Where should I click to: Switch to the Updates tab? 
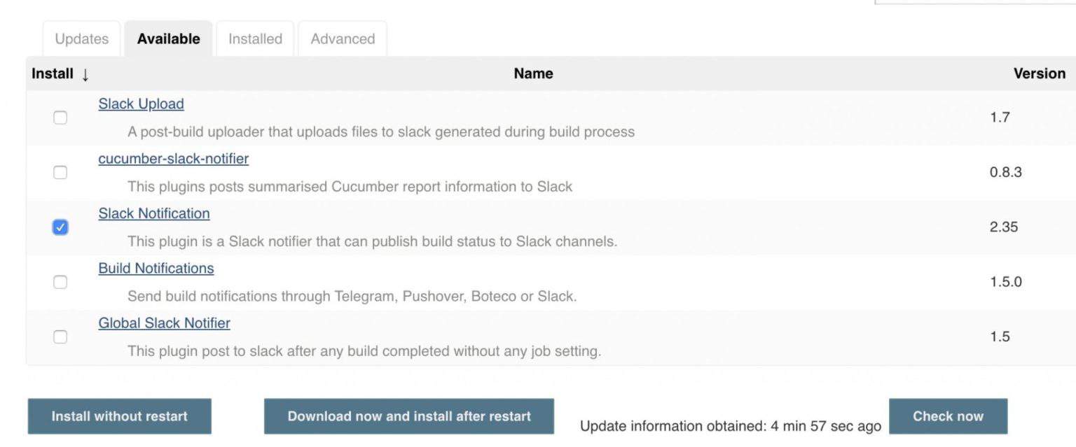point(81,38)
